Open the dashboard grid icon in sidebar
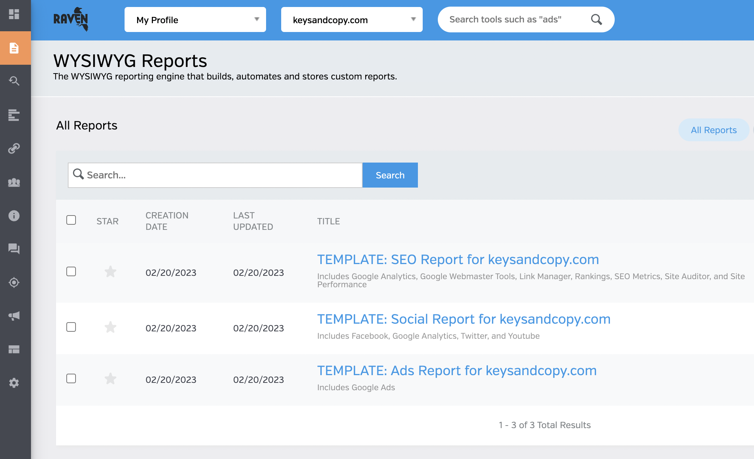The width and height of the screenshot is (754, 459). tap(14, 14)
